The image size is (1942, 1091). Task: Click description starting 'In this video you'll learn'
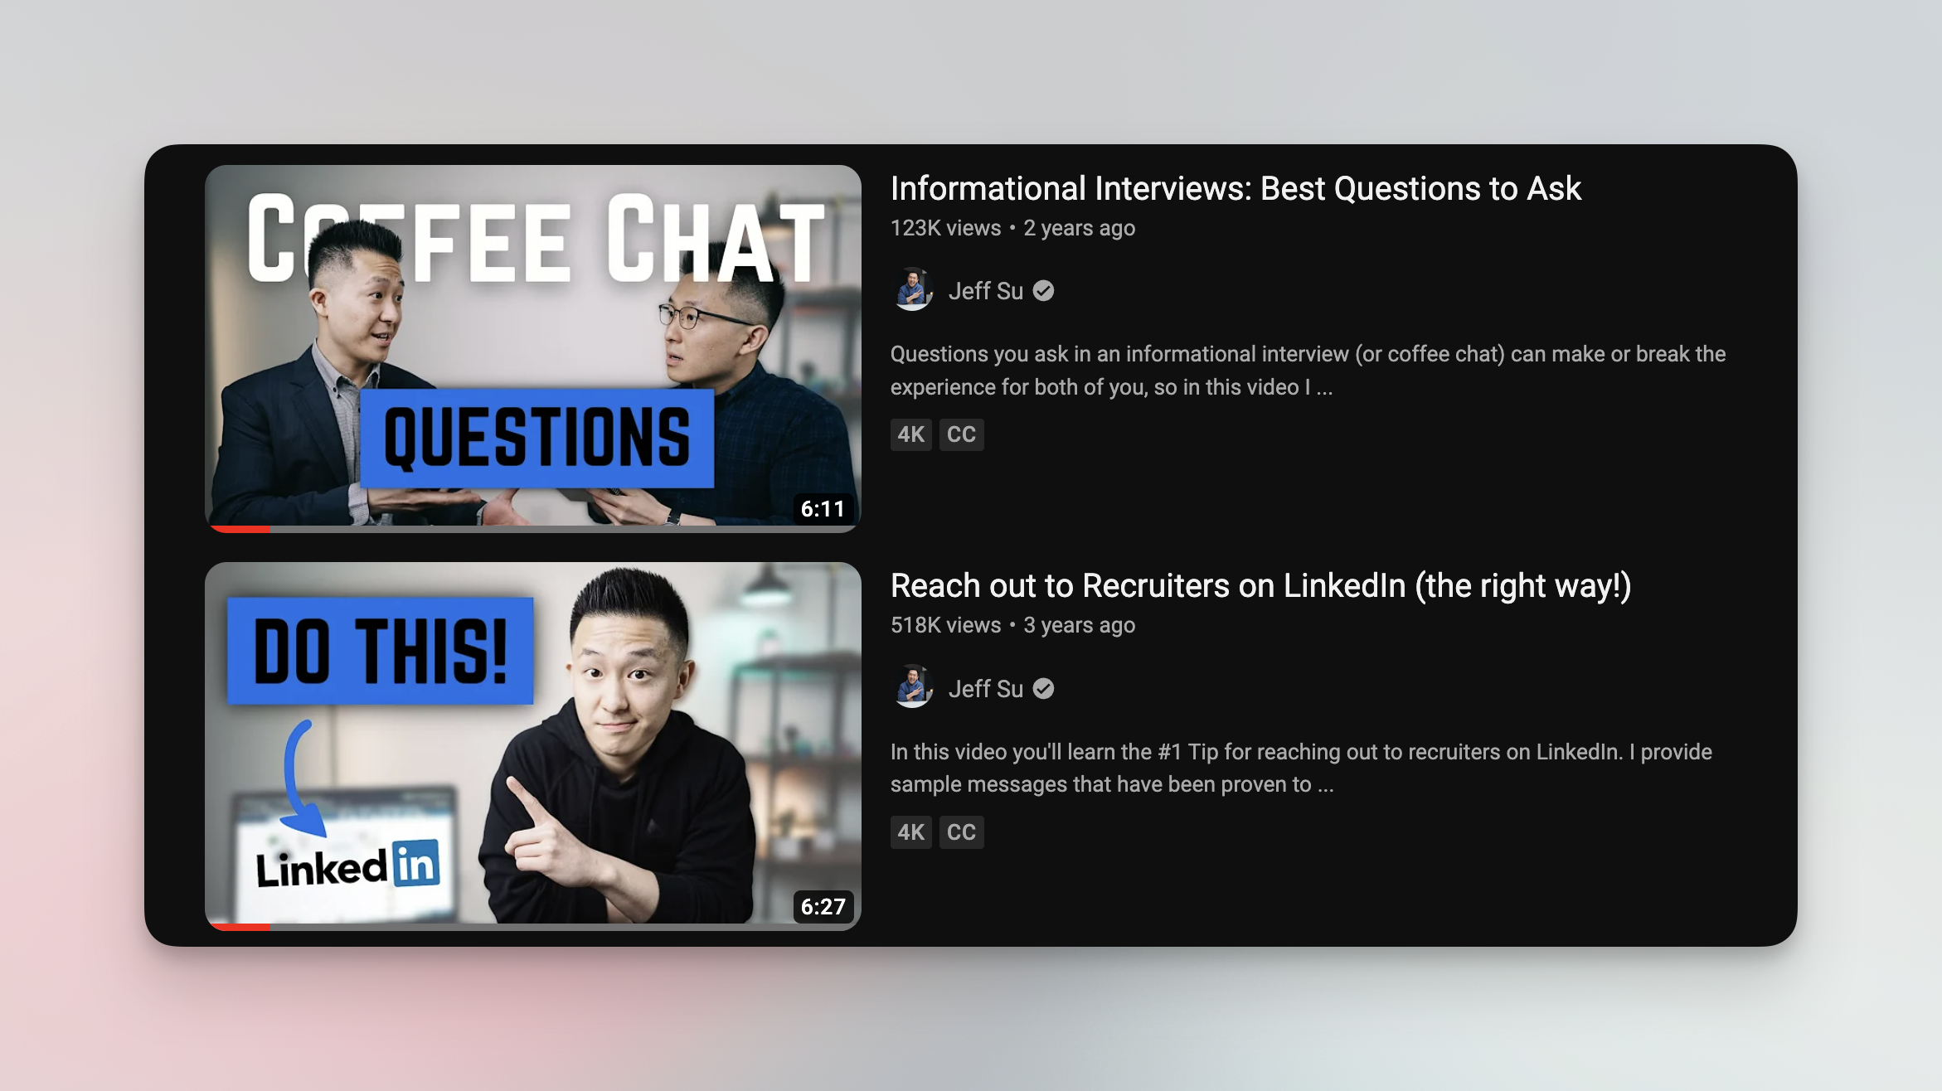coord(1301,768)
